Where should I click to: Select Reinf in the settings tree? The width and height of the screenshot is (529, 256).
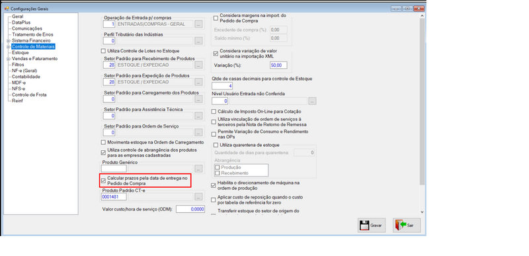click(17, 101)
